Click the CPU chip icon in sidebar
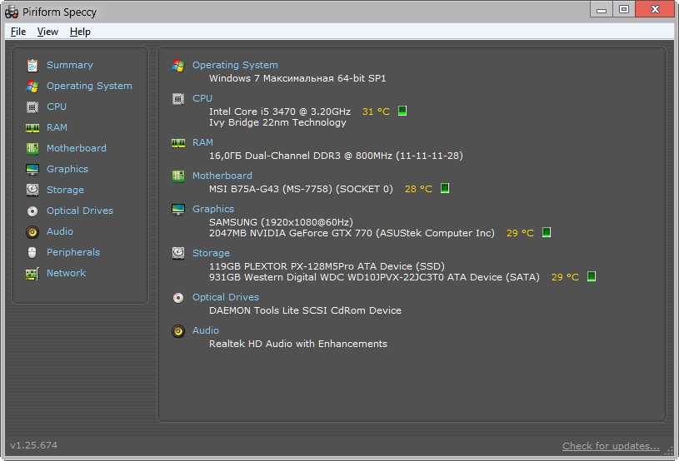 coord(32,107)
